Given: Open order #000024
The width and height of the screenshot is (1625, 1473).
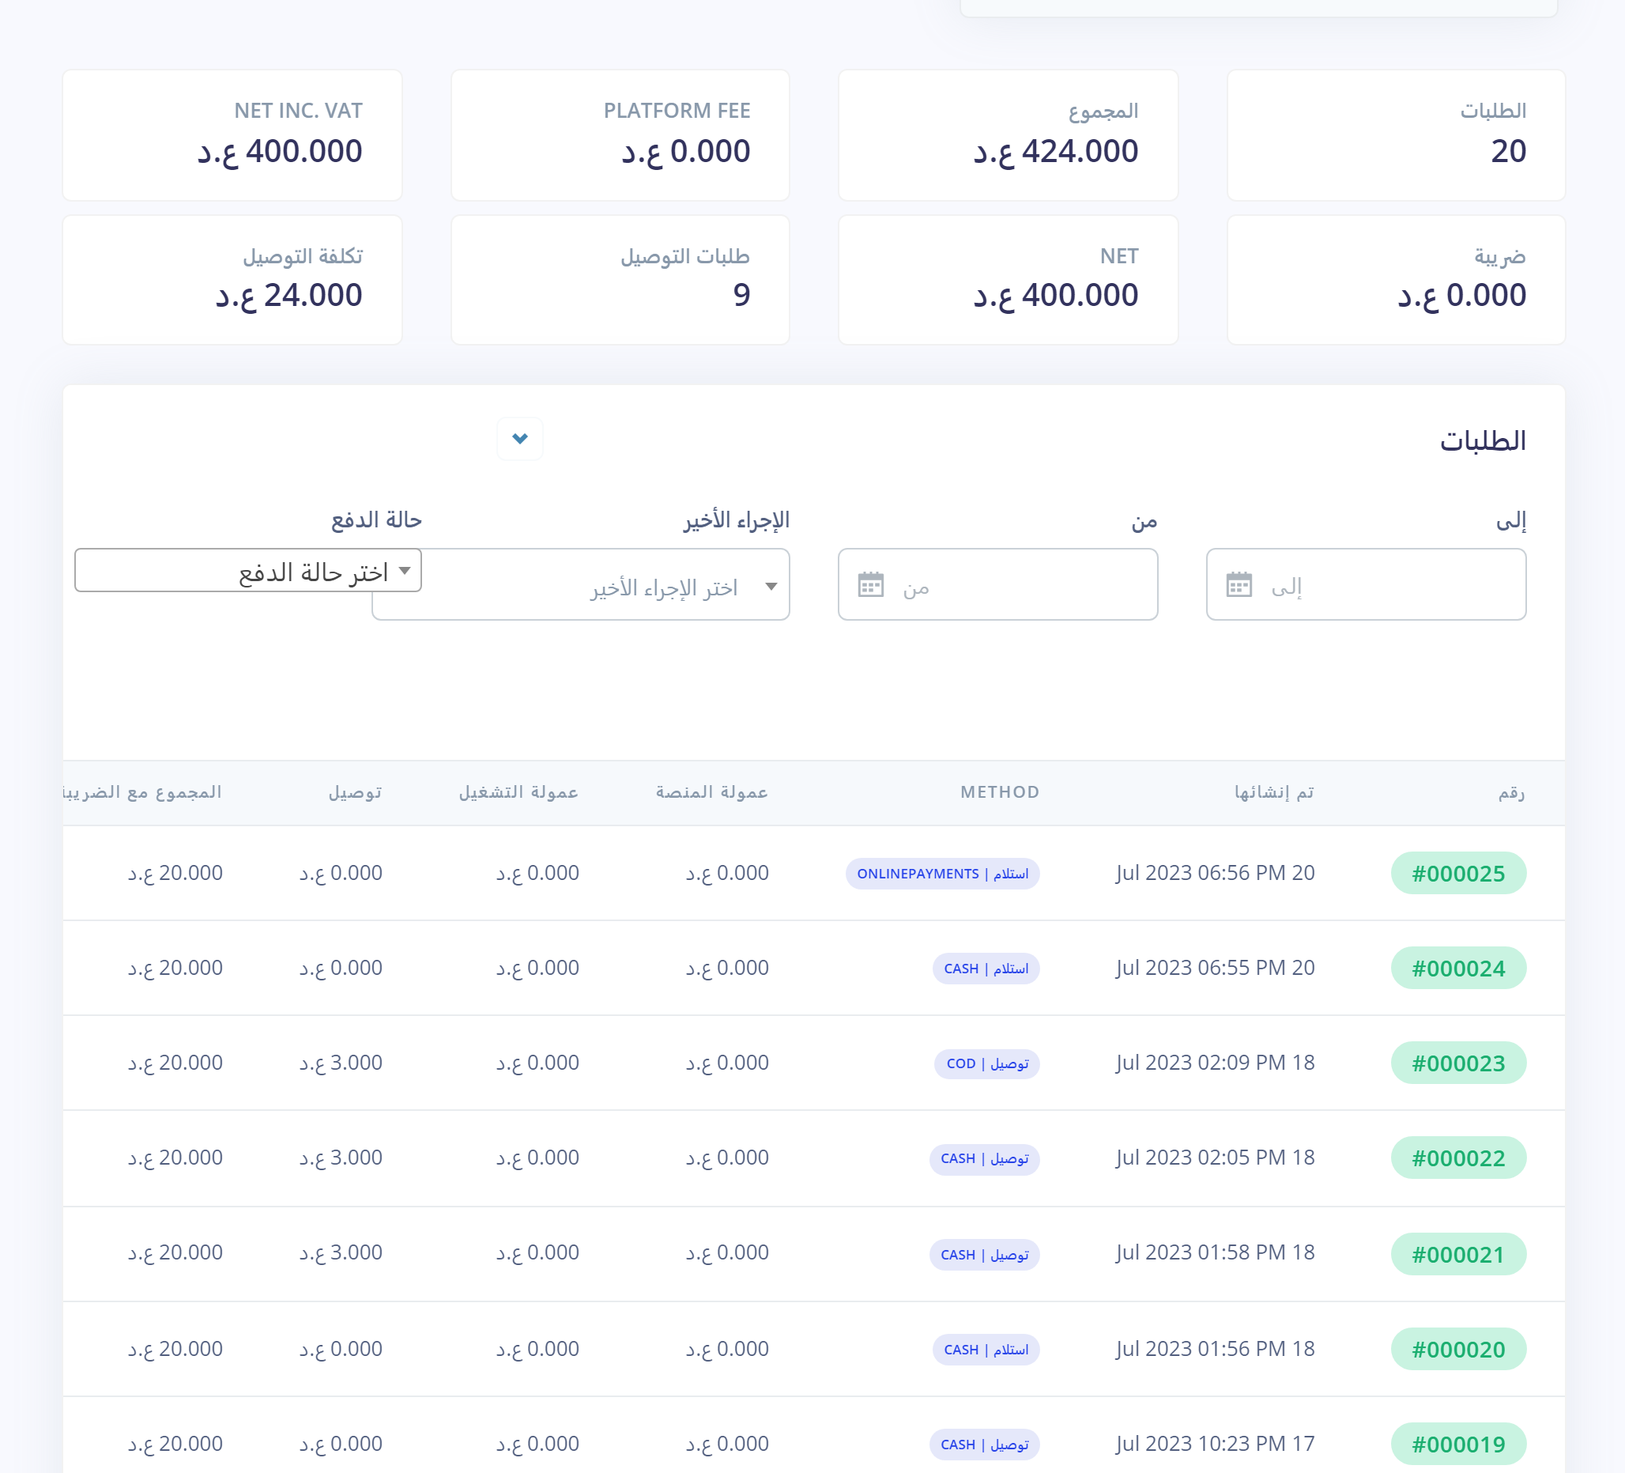Looking at the screenshot, I should click(1457, 969).
